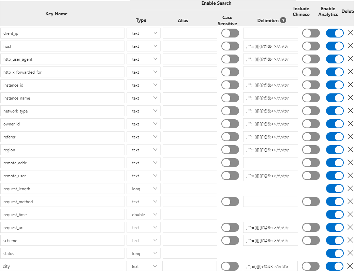Remove the http_user_agent row with X
354x271 pixels.
coord(350,59)
